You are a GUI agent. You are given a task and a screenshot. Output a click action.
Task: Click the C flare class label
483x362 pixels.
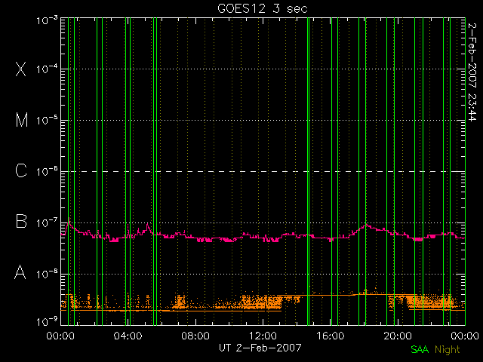click(x=21, y=170)
